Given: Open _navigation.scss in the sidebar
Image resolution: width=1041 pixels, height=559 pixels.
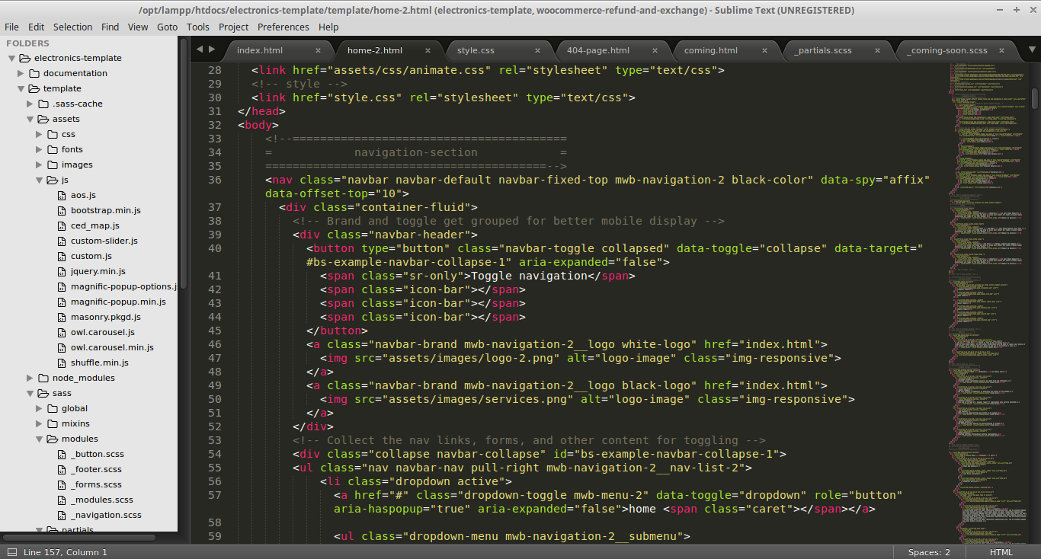Looking at the screenshot, I should click(x=106, y=515).
